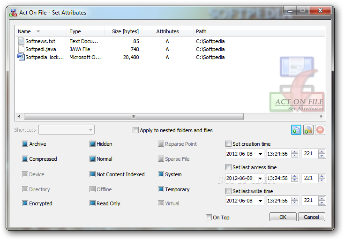Select the Softpedia lock... document row

click(x=170, y=57)
